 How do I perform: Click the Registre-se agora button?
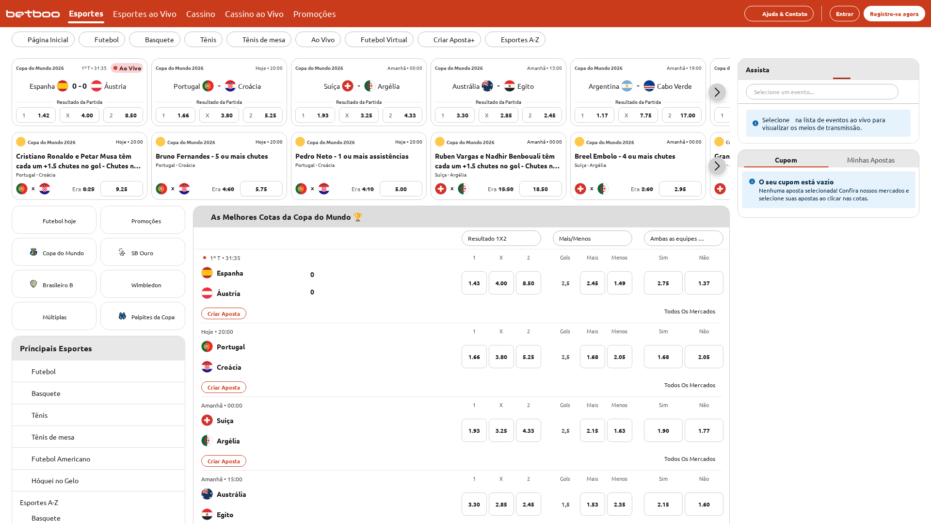point(894,14)
